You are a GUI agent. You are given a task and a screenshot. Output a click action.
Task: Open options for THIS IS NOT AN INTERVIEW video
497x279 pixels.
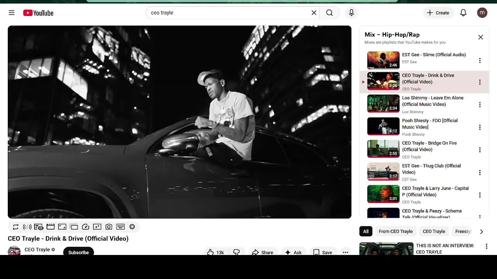coord(487,246)
